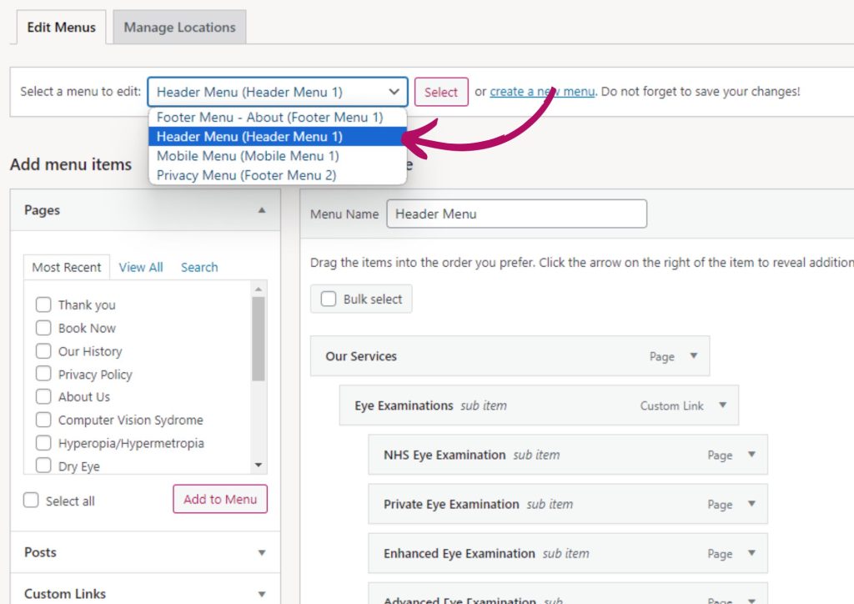Click the Add to Menu button
The height and width of the screenshot is (604, 854).
pyautogui.click(x=220, y=499)
